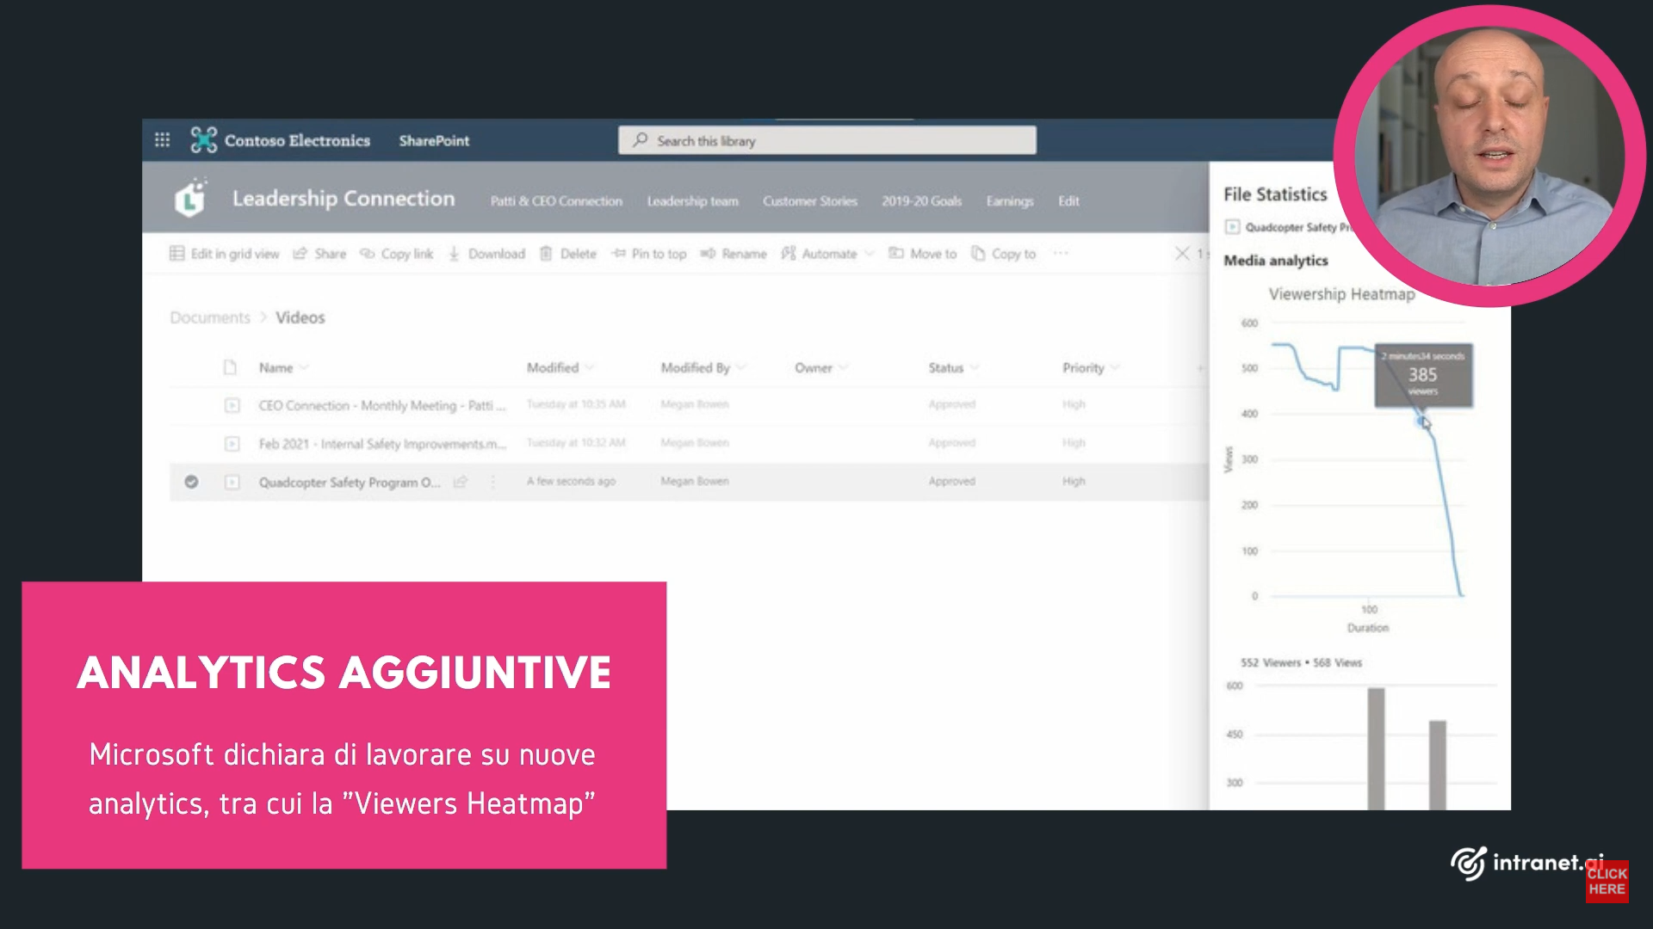Screen dimensions: 1653x929
Task: Click video icon of CEO Connection file
Action: click(232, 405)
